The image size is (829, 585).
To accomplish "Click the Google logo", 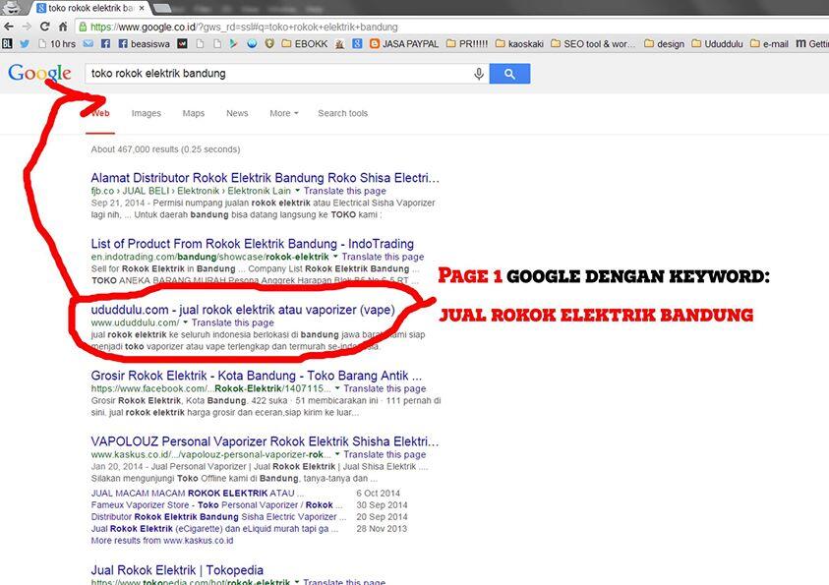I will 39,74.
